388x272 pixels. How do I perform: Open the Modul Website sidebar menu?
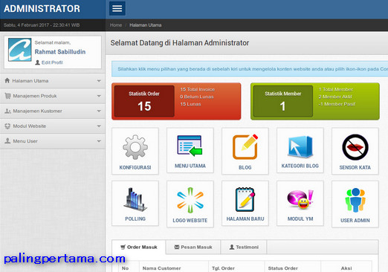tap(53, 126)
